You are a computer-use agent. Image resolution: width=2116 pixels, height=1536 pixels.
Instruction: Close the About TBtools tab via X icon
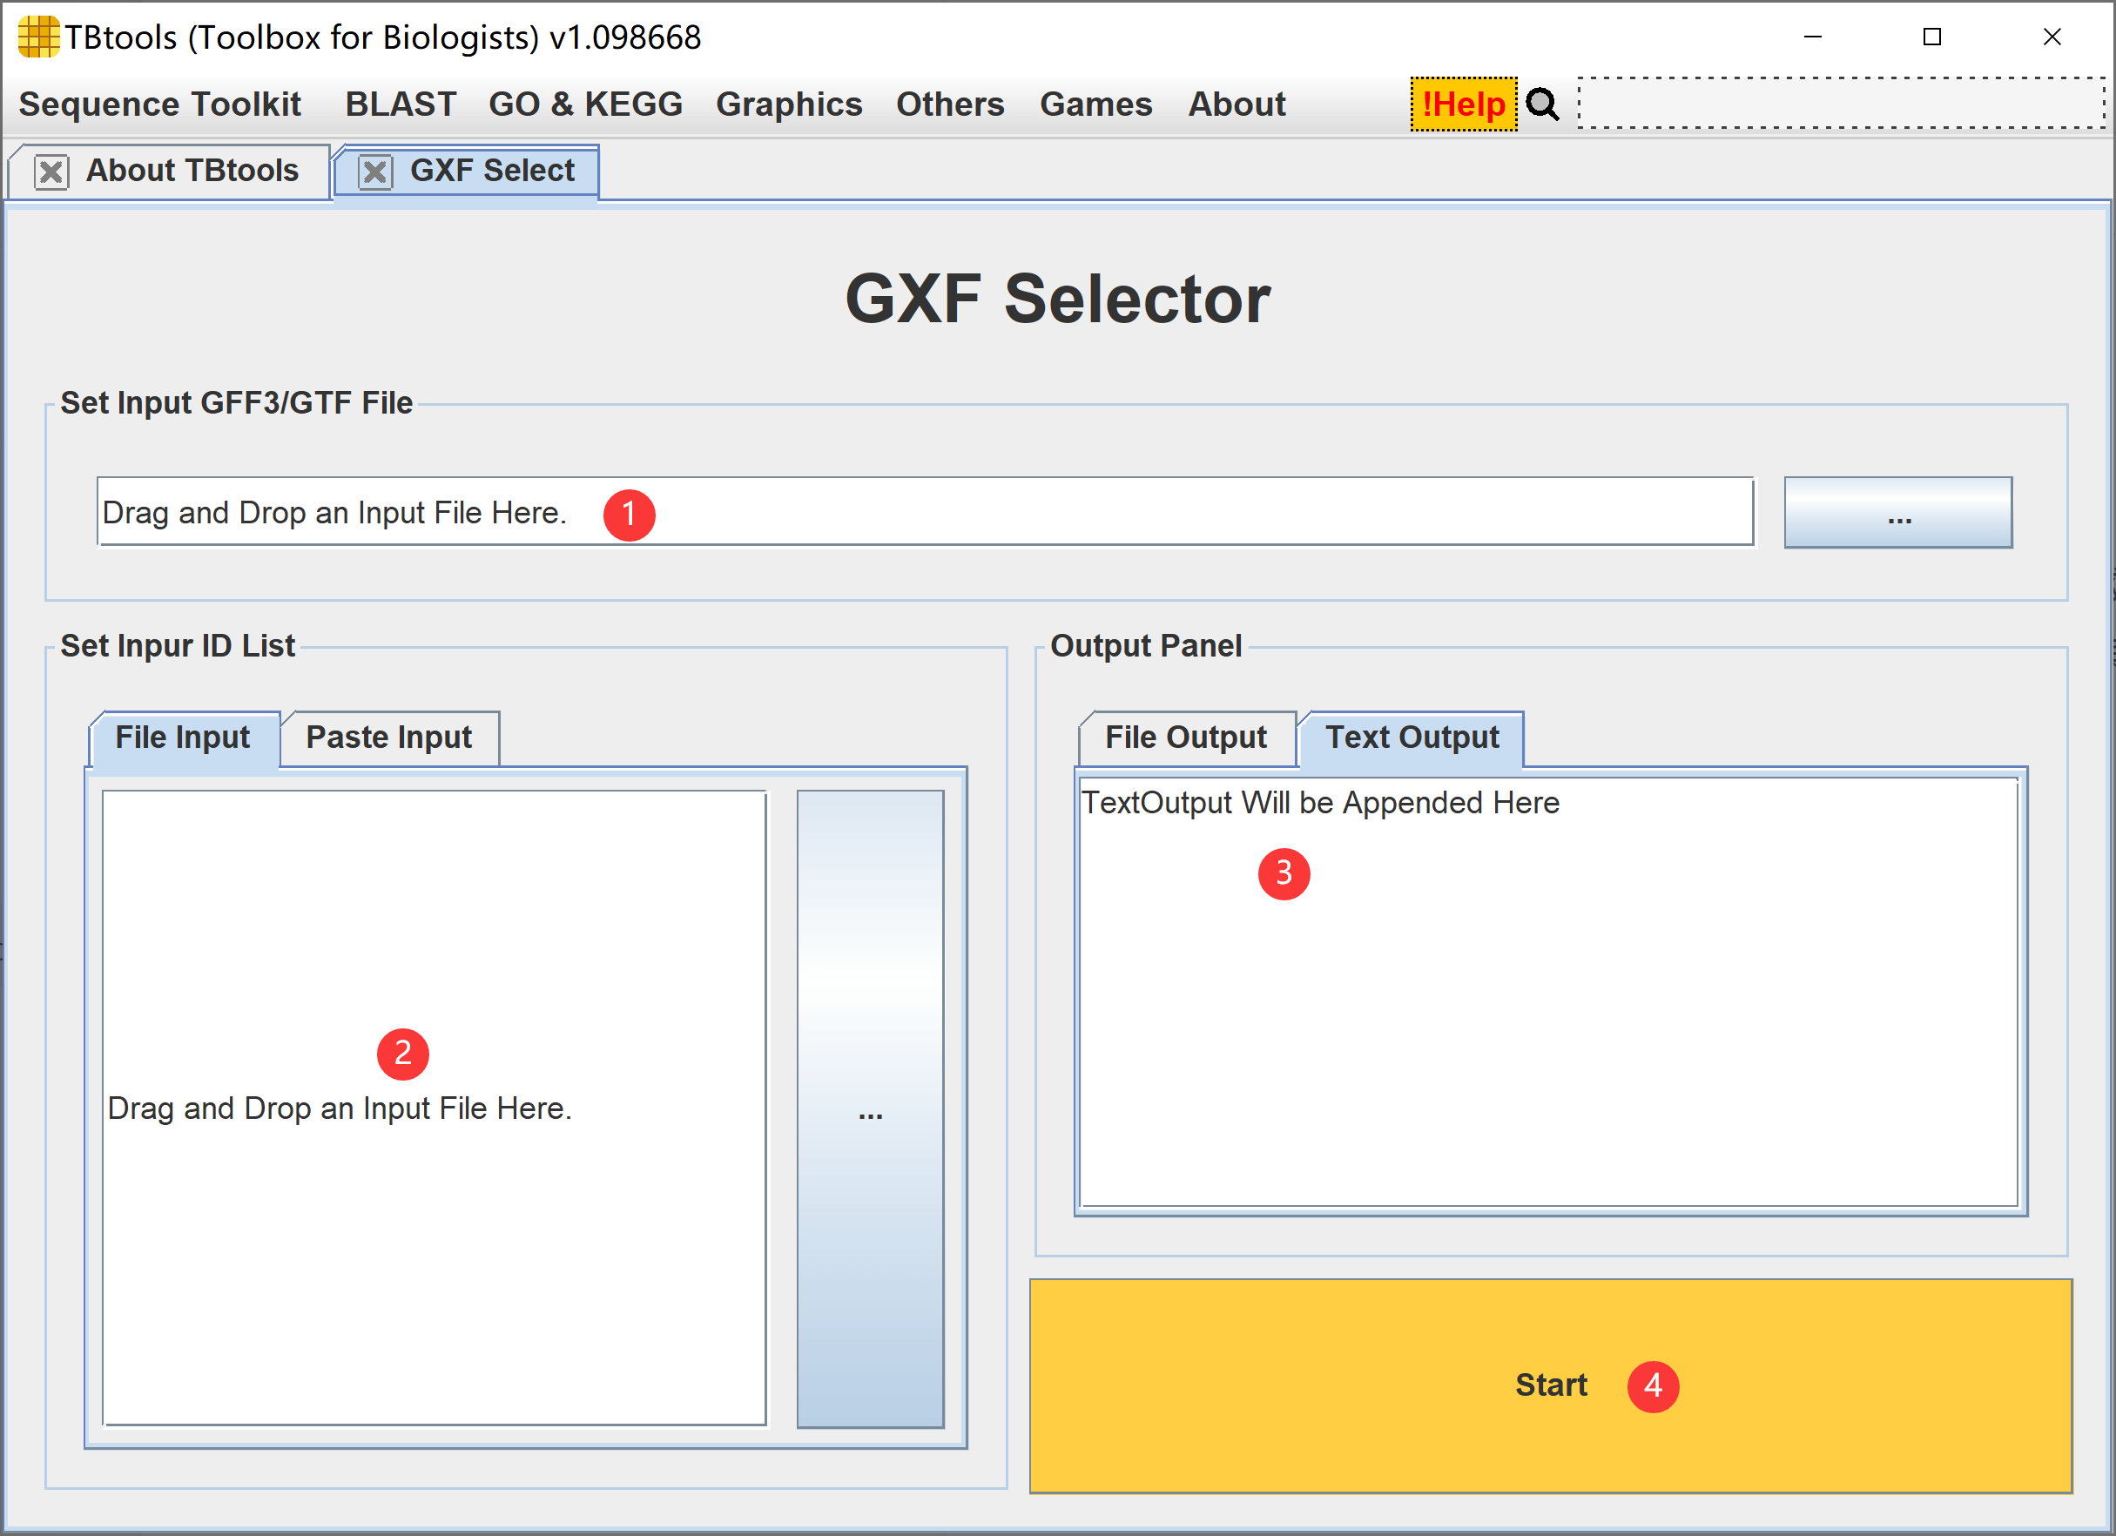[x=51, y=172]
